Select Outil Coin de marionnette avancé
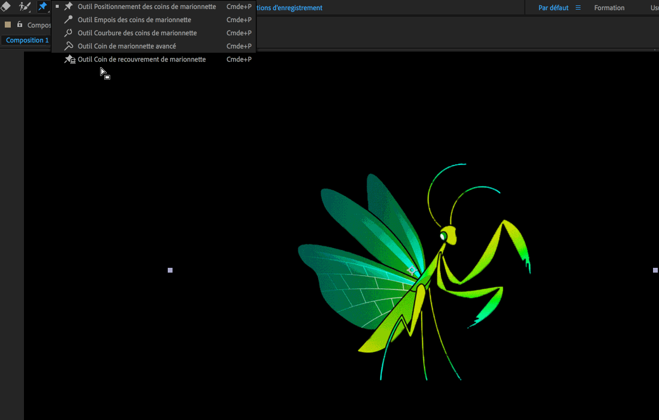Image resolution: width=659 pixels, height=420 pixels. pos(126,46)
